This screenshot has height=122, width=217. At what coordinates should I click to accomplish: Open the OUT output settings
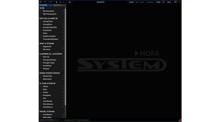169,2
